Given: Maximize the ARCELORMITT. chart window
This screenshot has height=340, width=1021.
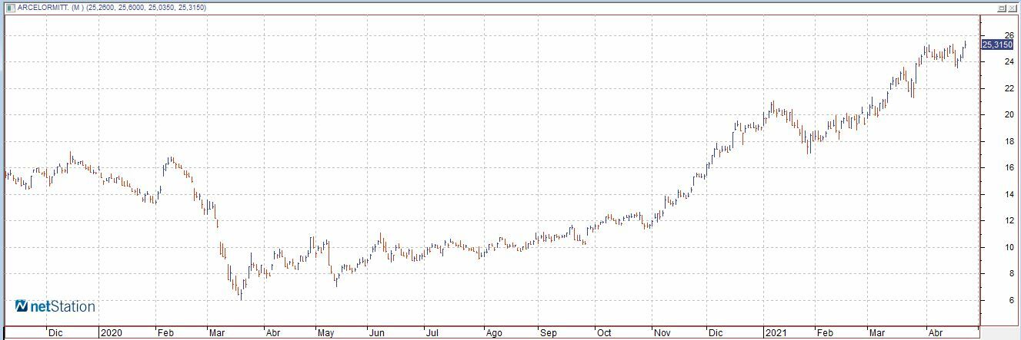Looking at the screenshot, I should click(1002, 7).
